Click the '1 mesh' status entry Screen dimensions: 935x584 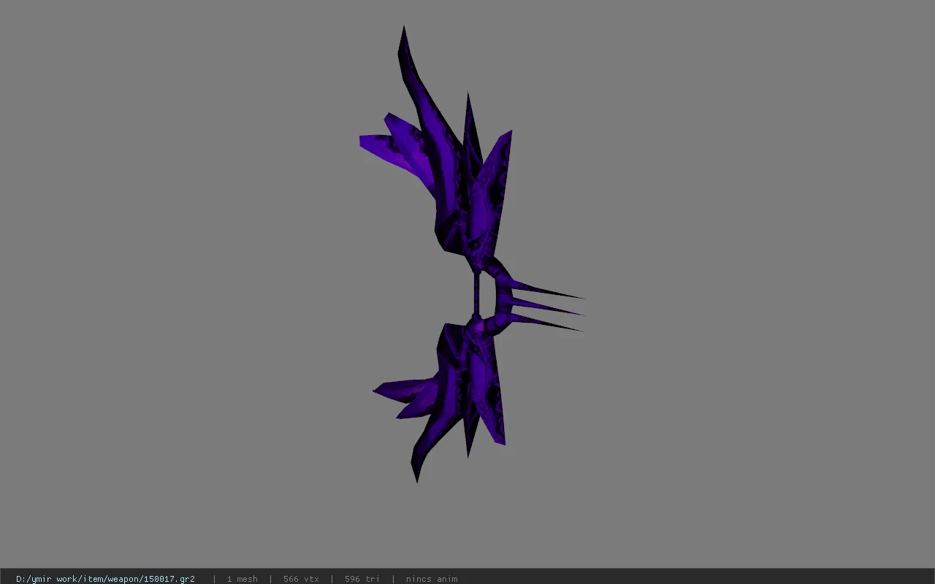tap(242, 579)
